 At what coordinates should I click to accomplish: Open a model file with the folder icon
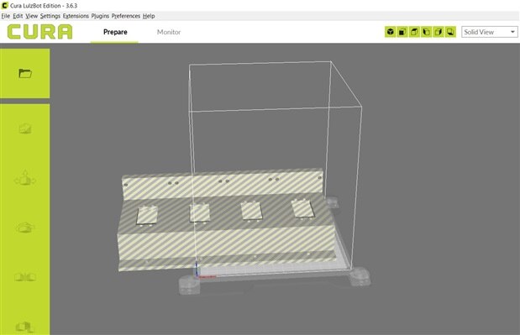click(25, 73)
